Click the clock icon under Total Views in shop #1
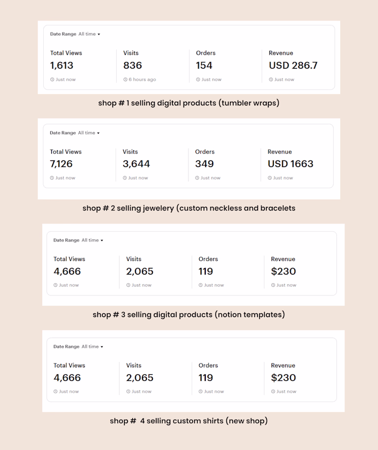 point(53,79)
